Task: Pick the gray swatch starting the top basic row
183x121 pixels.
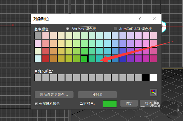Action: coord(38,36)
